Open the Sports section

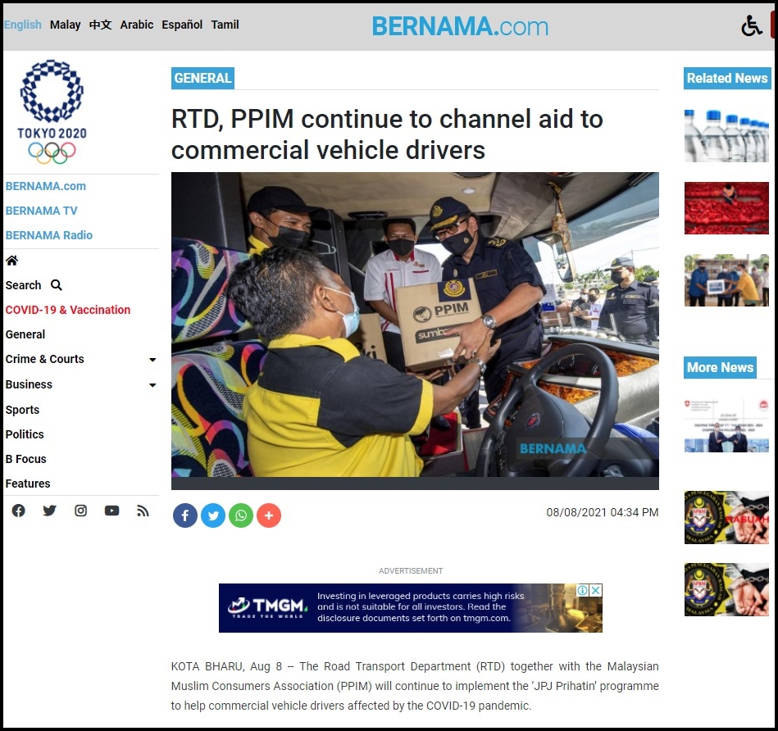[x=22, y=410]
